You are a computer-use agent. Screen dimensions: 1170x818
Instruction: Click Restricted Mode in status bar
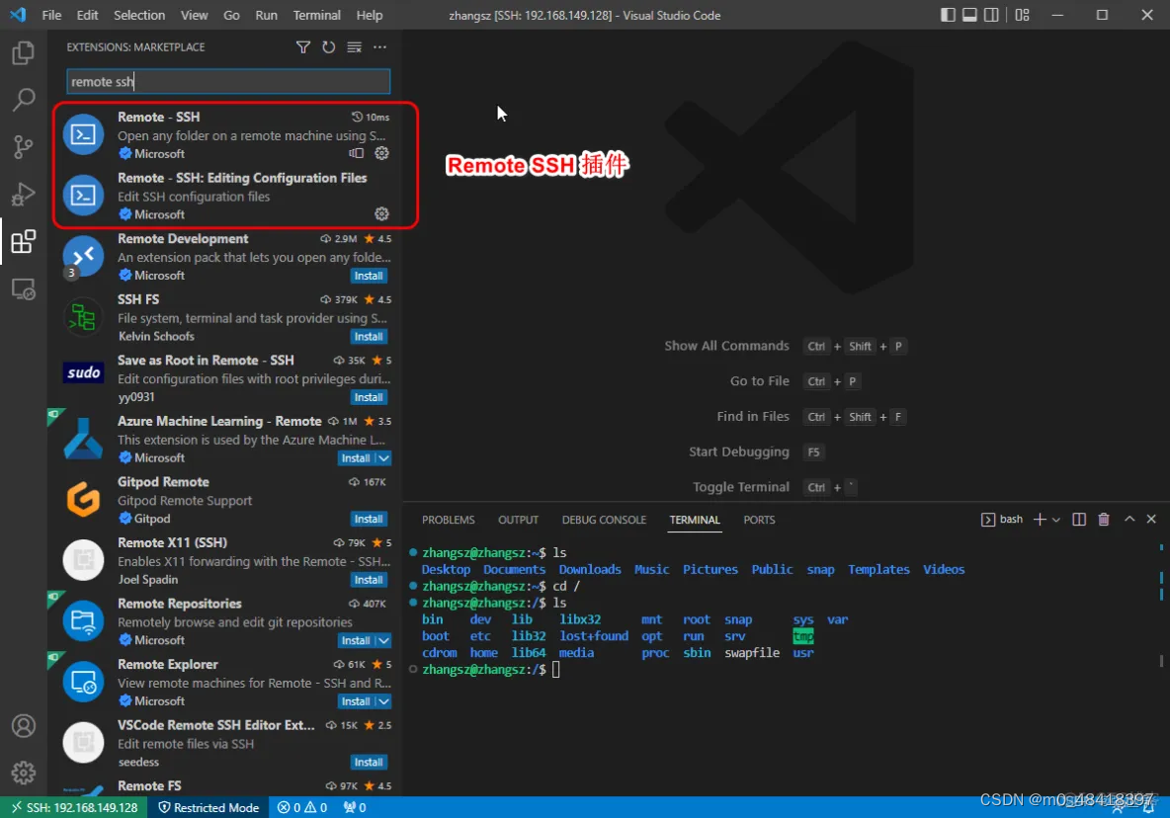(x=209, y=807)
